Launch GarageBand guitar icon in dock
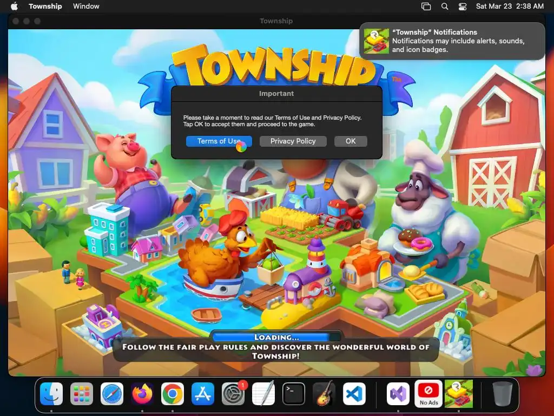Screen dimensions: 554x416 pos(324,394)
